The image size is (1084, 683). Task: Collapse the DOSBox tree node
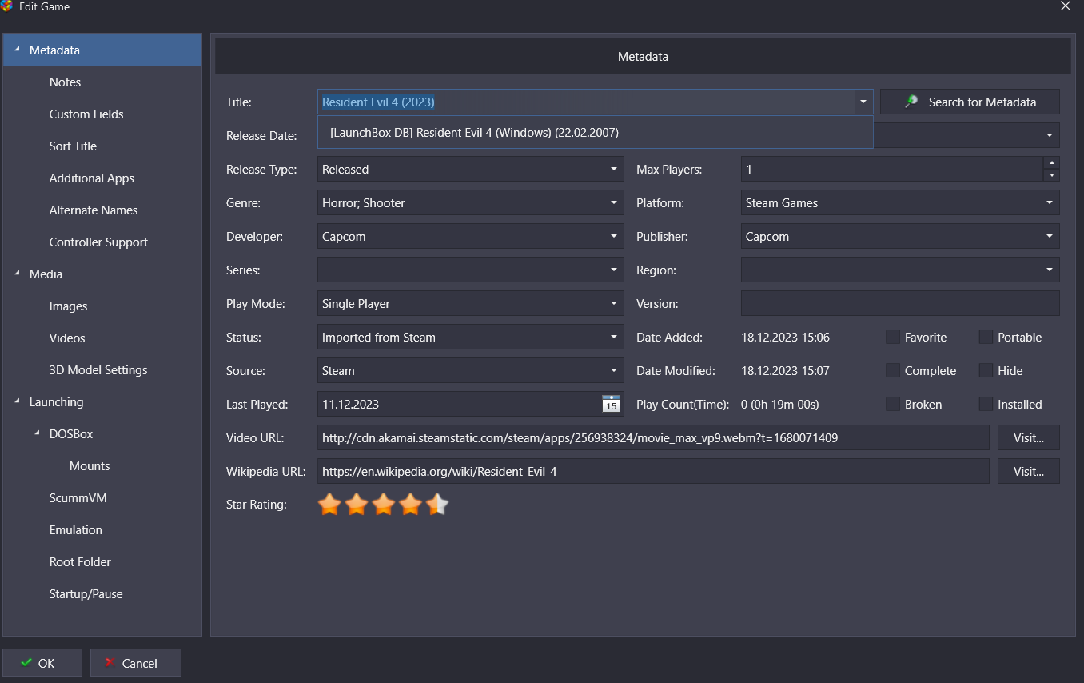pyautogui.click(x=38, y=433)
